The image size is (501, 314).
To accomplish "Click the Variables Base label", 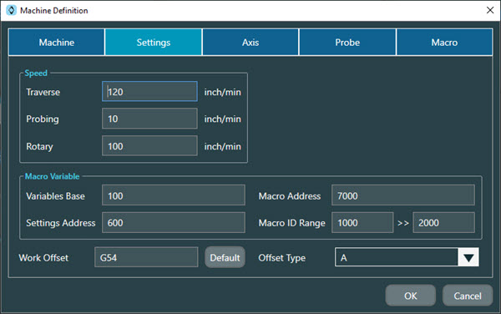I will (55, 195).
